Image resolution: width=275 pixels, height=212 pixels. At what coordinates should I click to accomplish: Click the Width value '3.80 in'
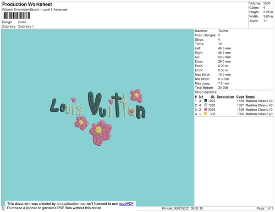pos(268,16)
